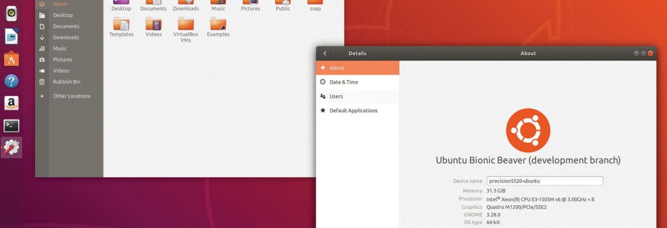This screenshot has height=228, width=667.
Task: Select the Templates folder icon
Action: pos(121,24)
